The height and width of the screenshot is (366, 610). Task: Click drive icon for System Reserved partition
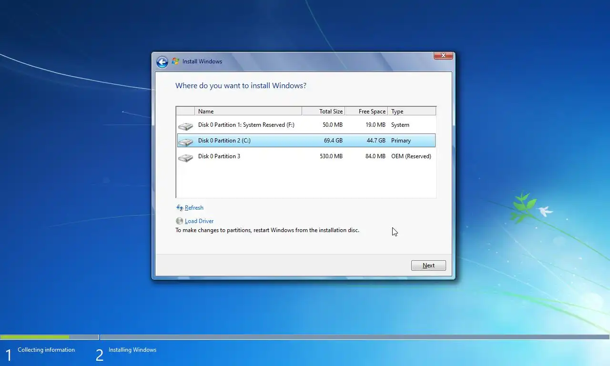(185, 126)
